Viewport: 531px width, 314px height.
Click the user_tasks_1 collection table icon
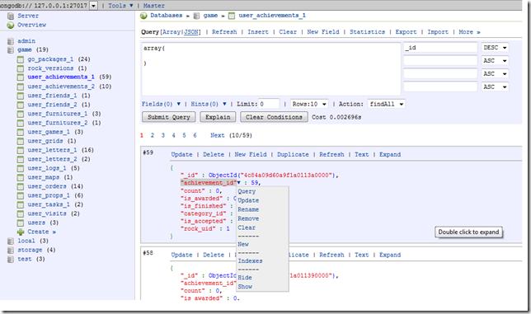click(21, 204)
